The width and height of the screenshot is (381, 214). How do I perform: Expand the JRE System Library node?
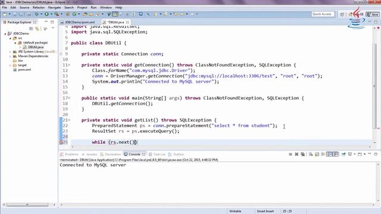click(x=10, y=52)
